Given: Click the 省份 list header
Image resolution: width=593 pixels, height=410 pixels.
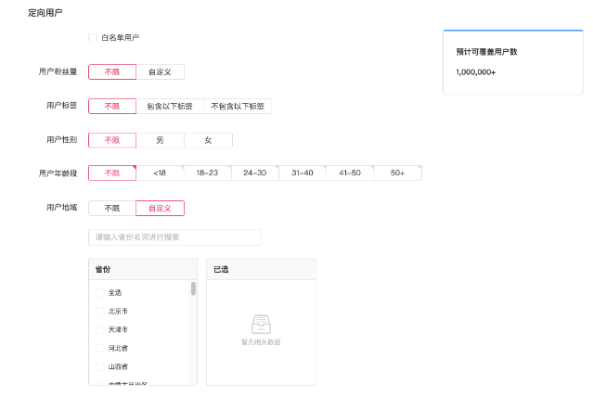Looking at the screenshot, I should pos(143,269).
